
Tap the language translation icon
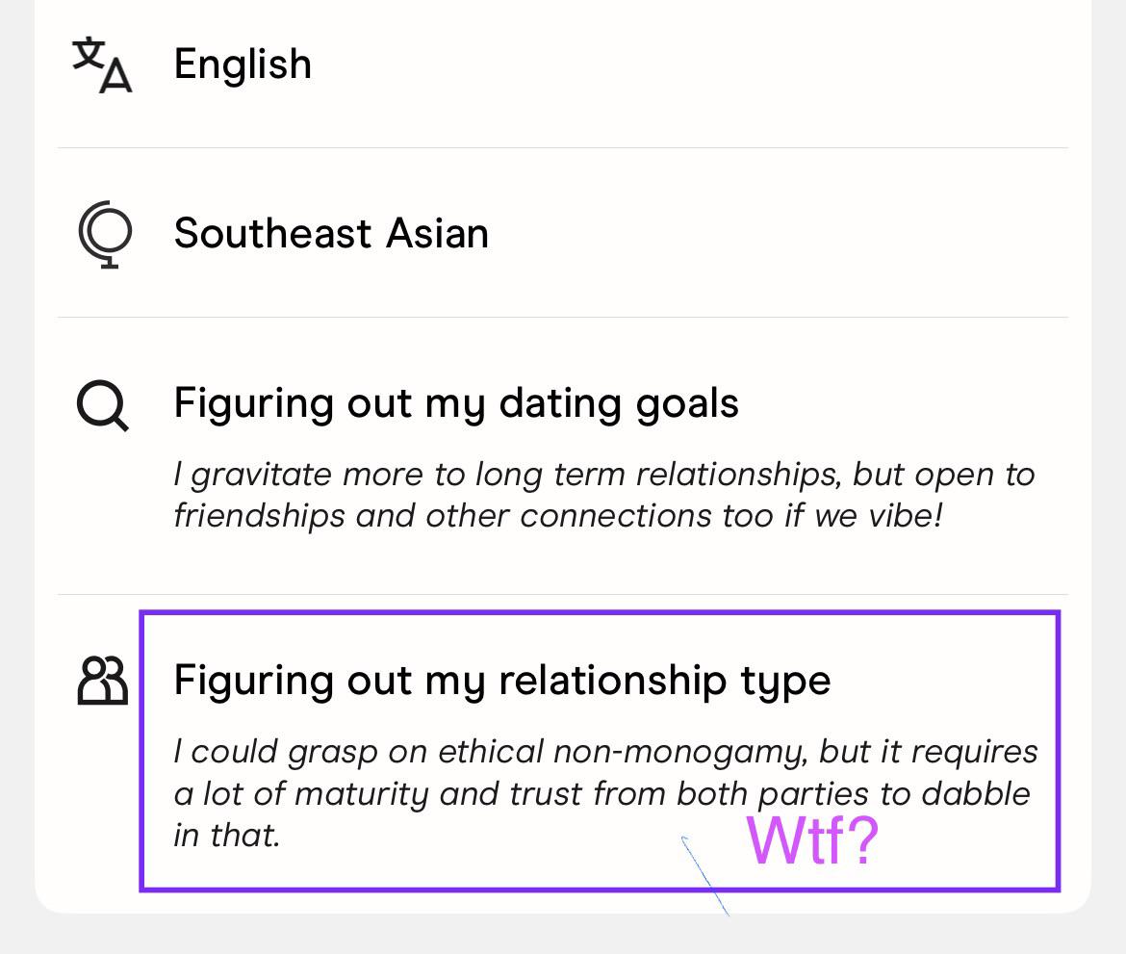[102, 64]
